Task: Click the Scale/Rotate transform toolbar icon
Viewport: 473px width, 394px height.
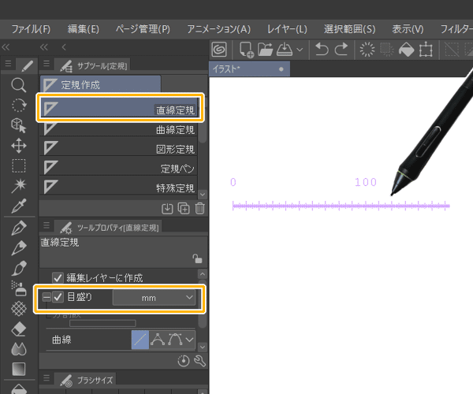Action: click(426, 50)
